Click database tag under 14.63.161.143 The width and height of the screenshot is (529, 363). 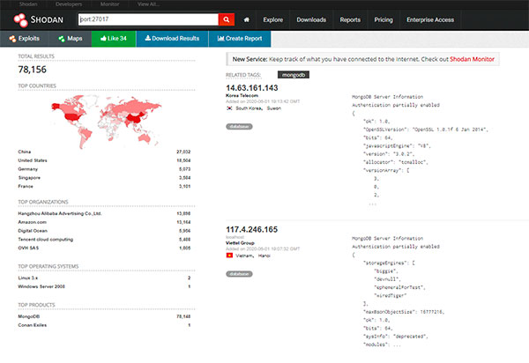tap(239, 127)
